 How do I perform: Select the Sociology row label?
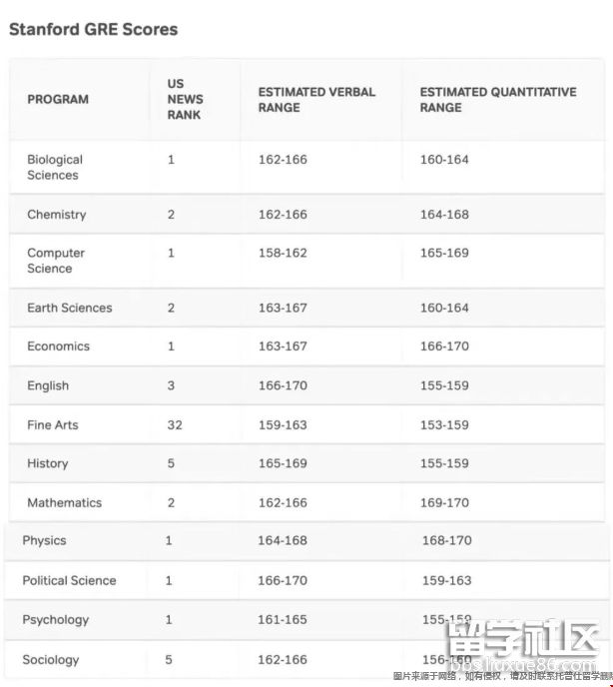click(x=51, y=659)
